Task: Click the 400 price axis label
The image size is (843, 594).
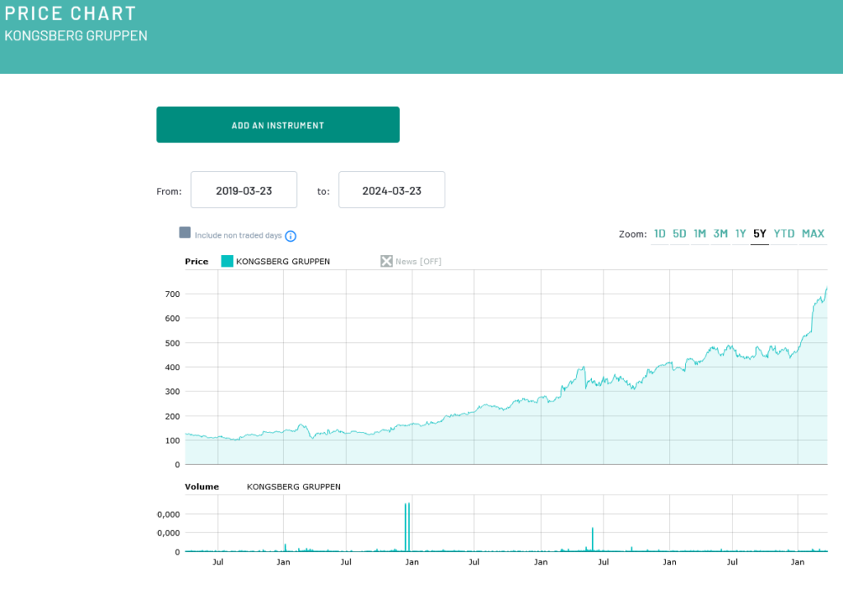Action: (x=173, y=368)
